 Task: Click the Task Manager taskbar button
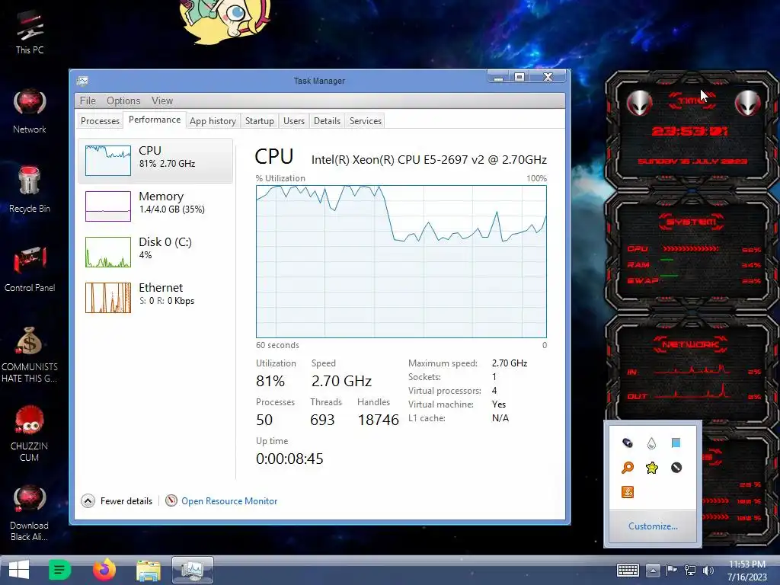click(193, 570)
